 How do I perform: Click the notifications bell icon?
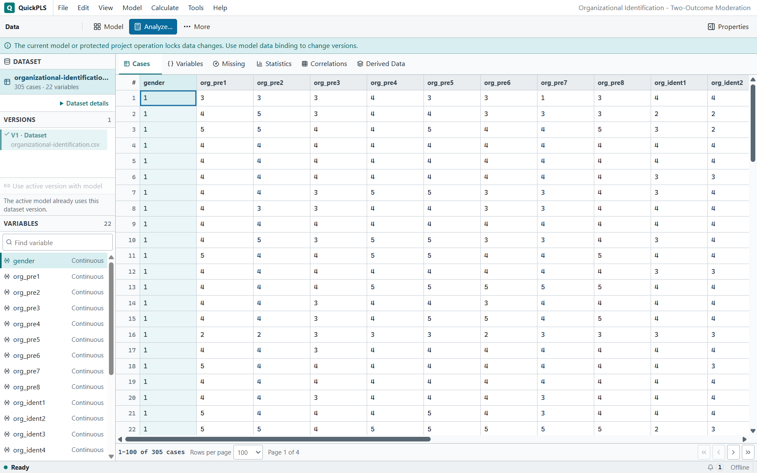710,467
